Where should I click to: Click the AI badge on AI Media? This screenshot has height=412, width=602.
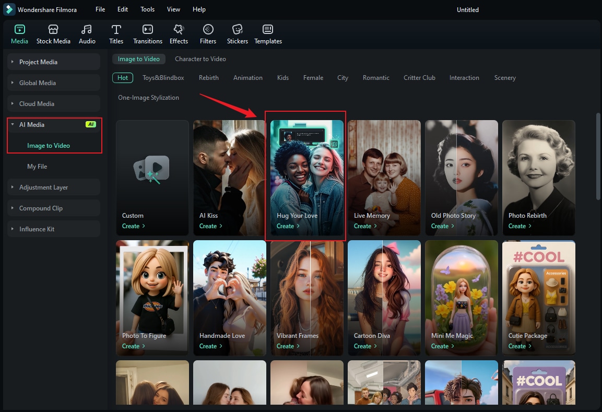point(91,124)
